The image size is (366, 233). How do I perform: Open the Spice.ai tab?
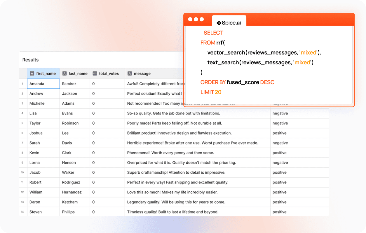pyautogui.click(x=229, y=22)
